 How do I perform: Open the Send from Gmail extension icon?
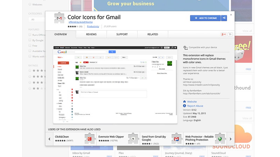click(x=176, y=139)
